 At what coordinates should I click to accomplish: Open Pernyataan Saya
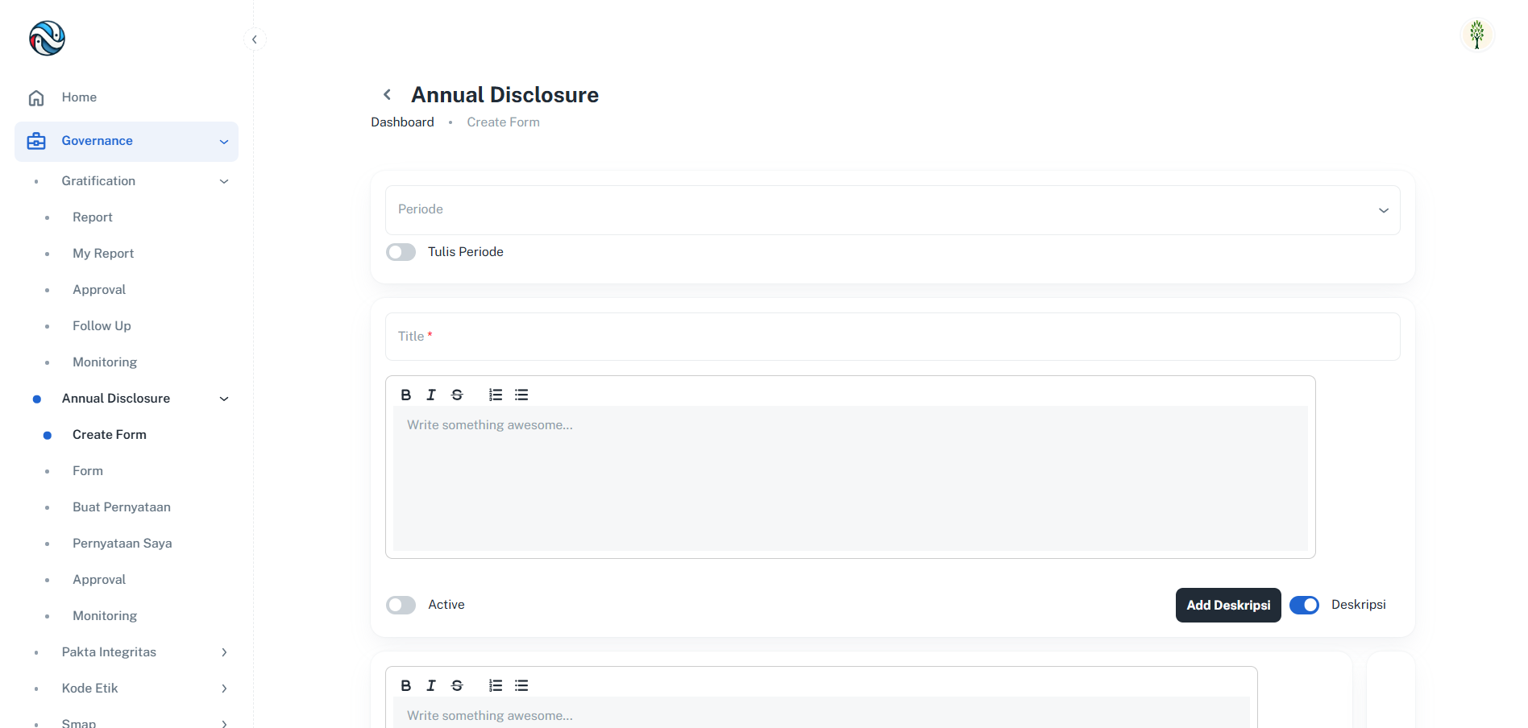pos(122,544)
